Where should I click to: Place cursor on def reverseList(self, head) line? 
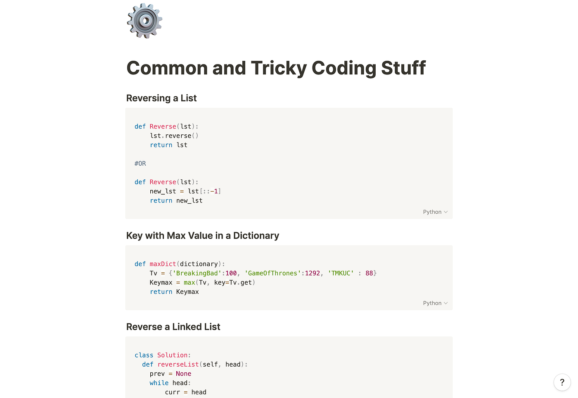(x=195, y=365)
